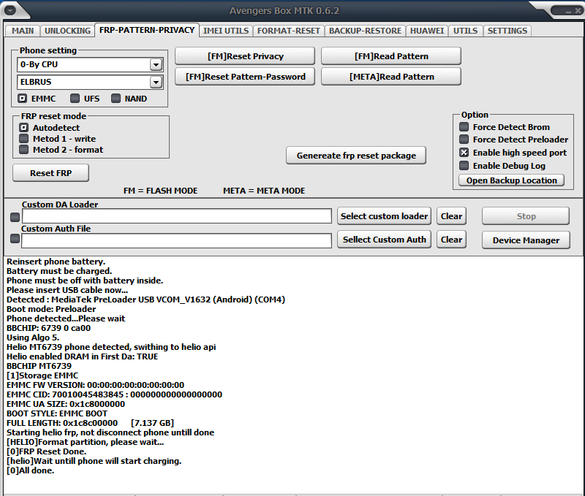This screenshot has height=496, width=585.
Task: Go to the FORMAT-RESET tab
Action: (289, 31)
